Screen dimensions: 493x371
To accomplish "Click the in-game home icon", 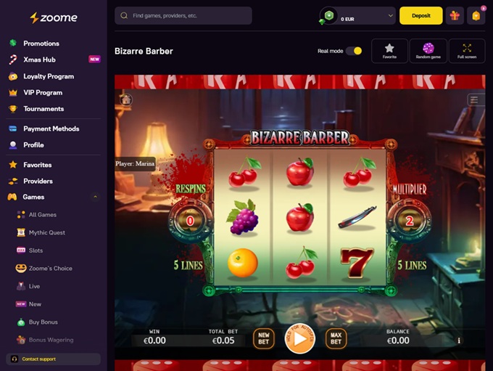I will 126,100.
